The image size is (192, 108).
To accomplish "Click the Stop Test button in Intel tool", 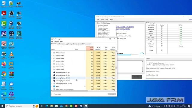I will [x=137, y=77].
